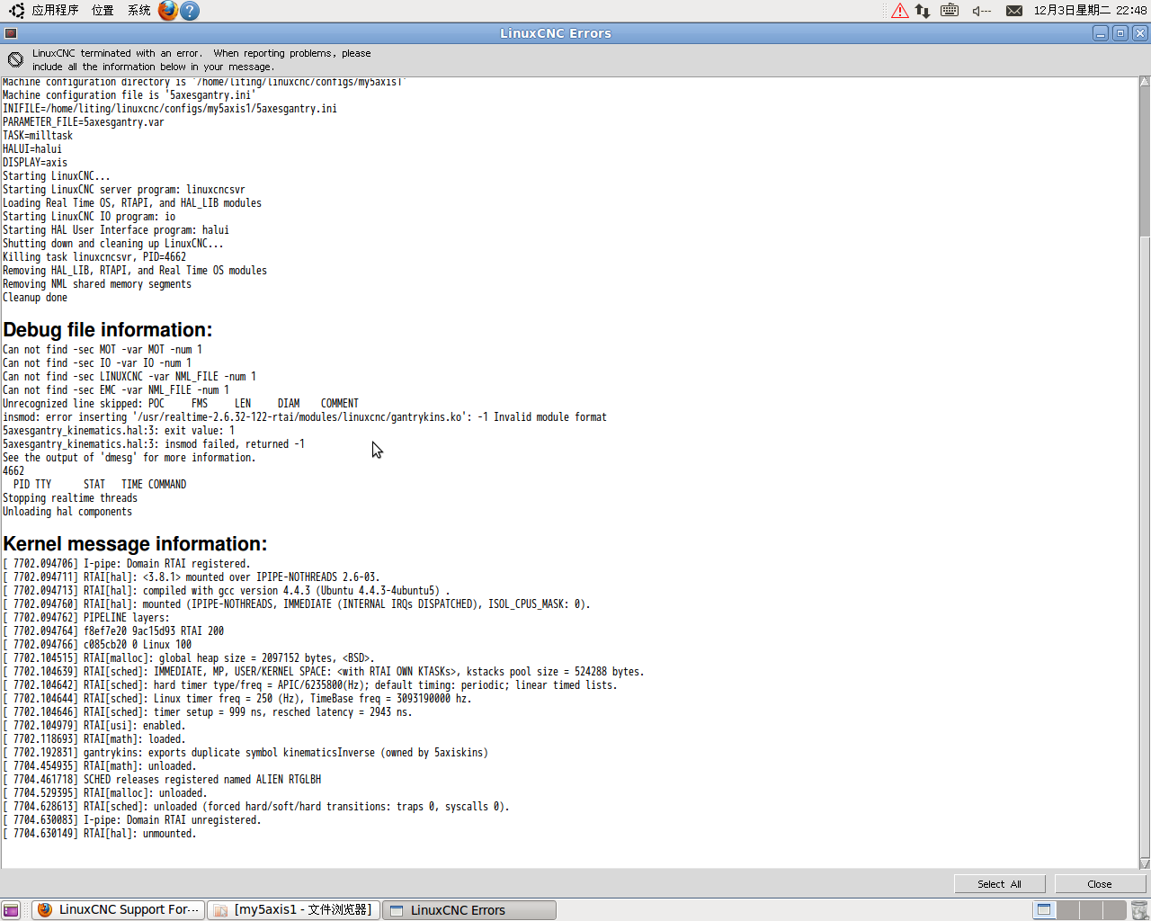Click the line 'Starting LinuxCNC server program: linuxcncsvr'
The height and width of the screenshot is (921, 1151).
pos(124,190)
